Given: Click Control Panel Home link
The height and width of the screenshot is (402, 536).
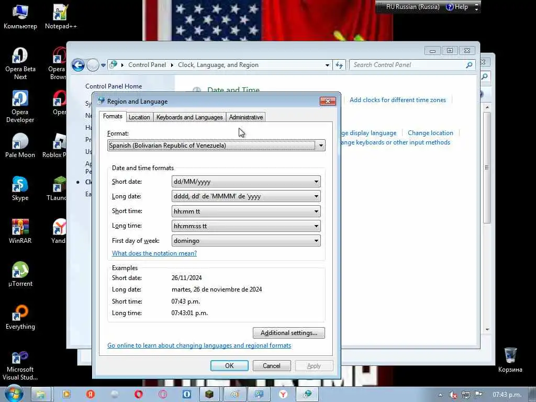Looking at the screenshot, I should pyautogui.click(x=114, y=86).
